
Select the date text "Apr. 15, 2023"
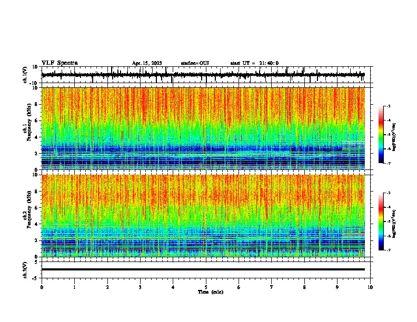click(147, 63)
